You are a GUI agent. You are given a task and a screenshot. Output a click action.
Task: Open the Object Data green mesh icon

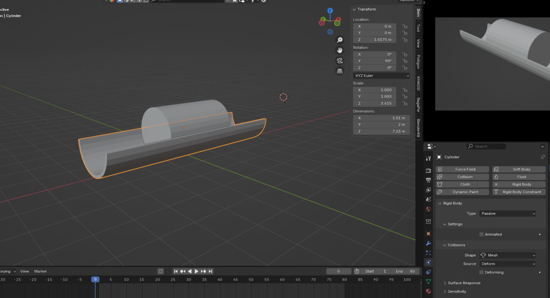click(x=428, y=282)
